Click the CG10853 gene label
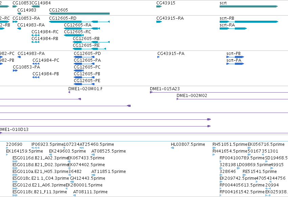 click(22, 3)
